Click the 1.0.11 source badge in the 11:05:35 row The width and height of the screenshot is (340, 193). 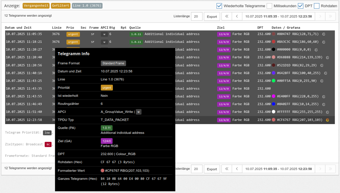coord(136,34)
